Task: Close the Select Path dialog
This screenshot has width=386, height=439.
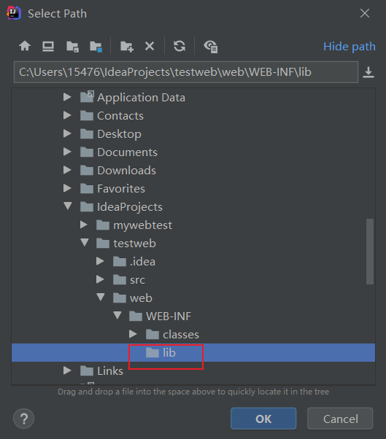Action: point(365,13)
